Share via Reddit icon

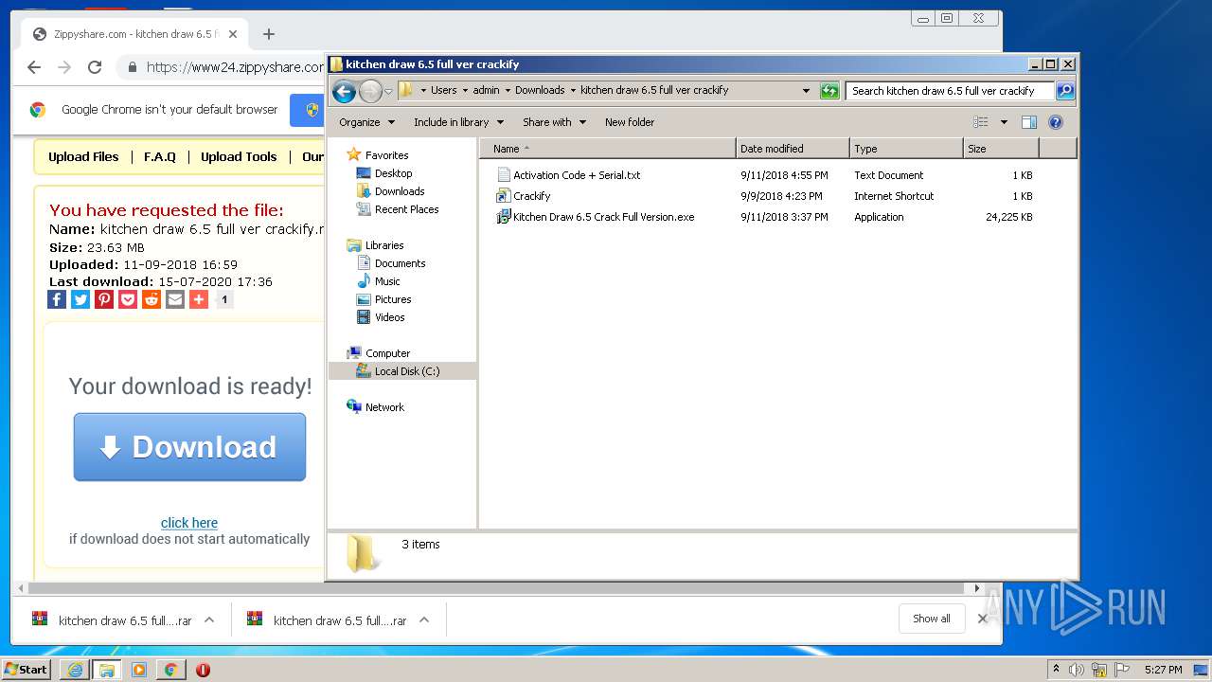click(151, 299)
